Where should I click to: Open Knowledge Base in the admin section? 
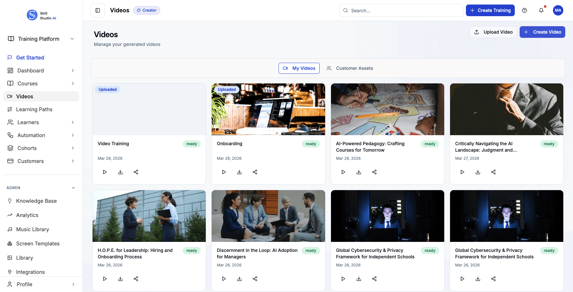[36, 200]
